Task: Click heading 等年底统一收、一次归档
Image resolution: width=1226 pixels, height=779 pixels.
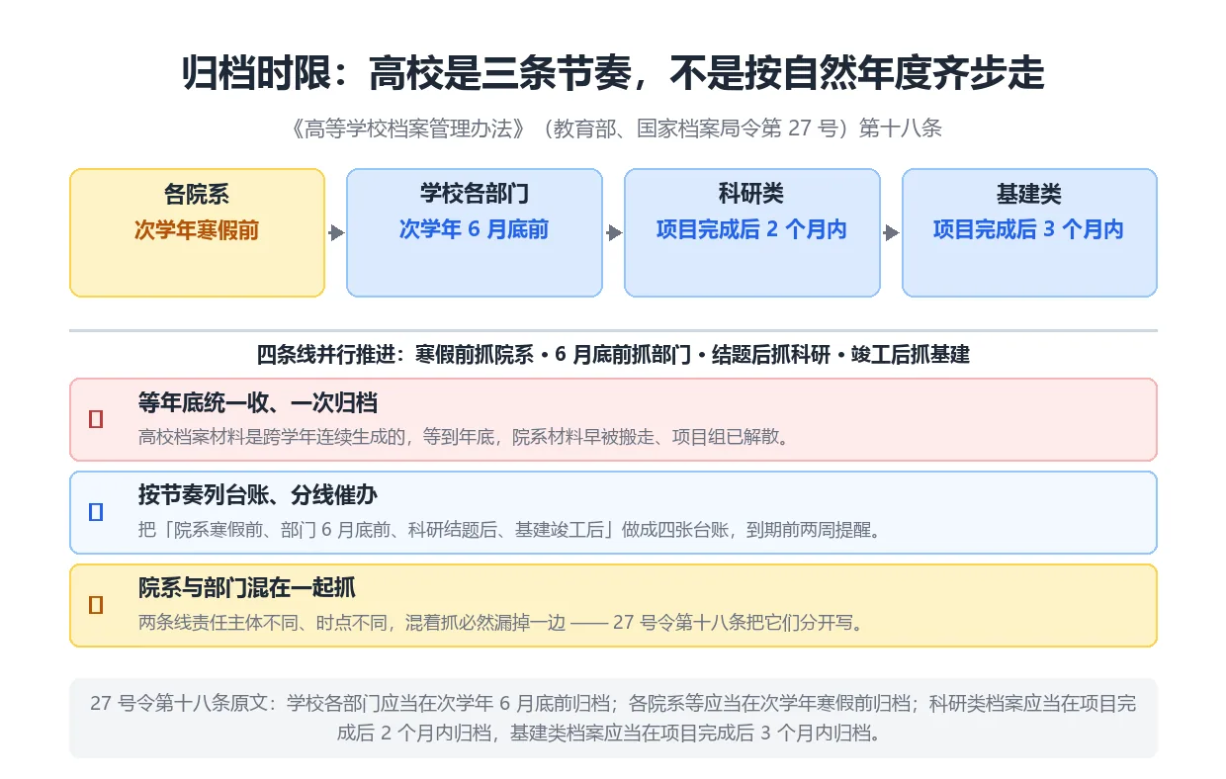Action: (257, 403)
